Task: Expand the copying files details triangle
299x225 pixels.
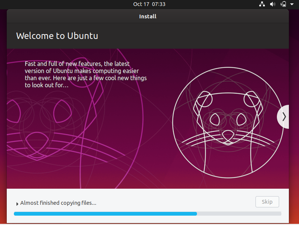Action: pos(17,204)
